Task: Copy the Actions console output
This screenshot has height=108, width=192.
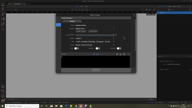Action: (117, 54)
